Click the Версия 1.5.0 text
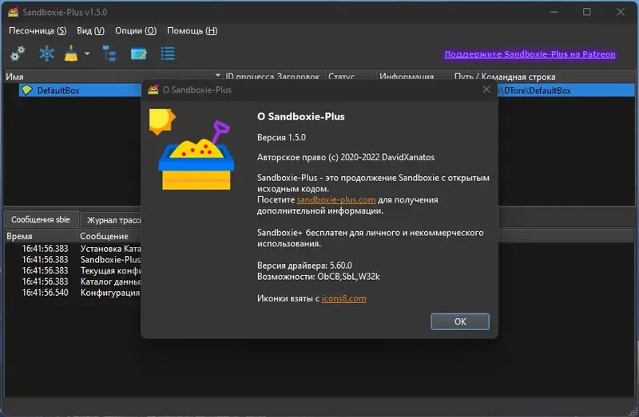This screenshot has width=639, height=417. pos(281,137)
